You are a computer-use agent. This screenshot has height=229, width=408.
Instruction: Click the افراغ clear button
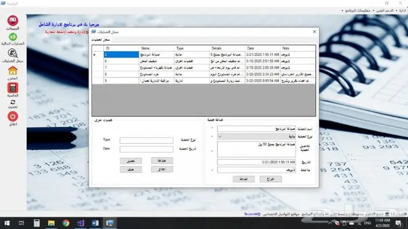pos(270,179)
